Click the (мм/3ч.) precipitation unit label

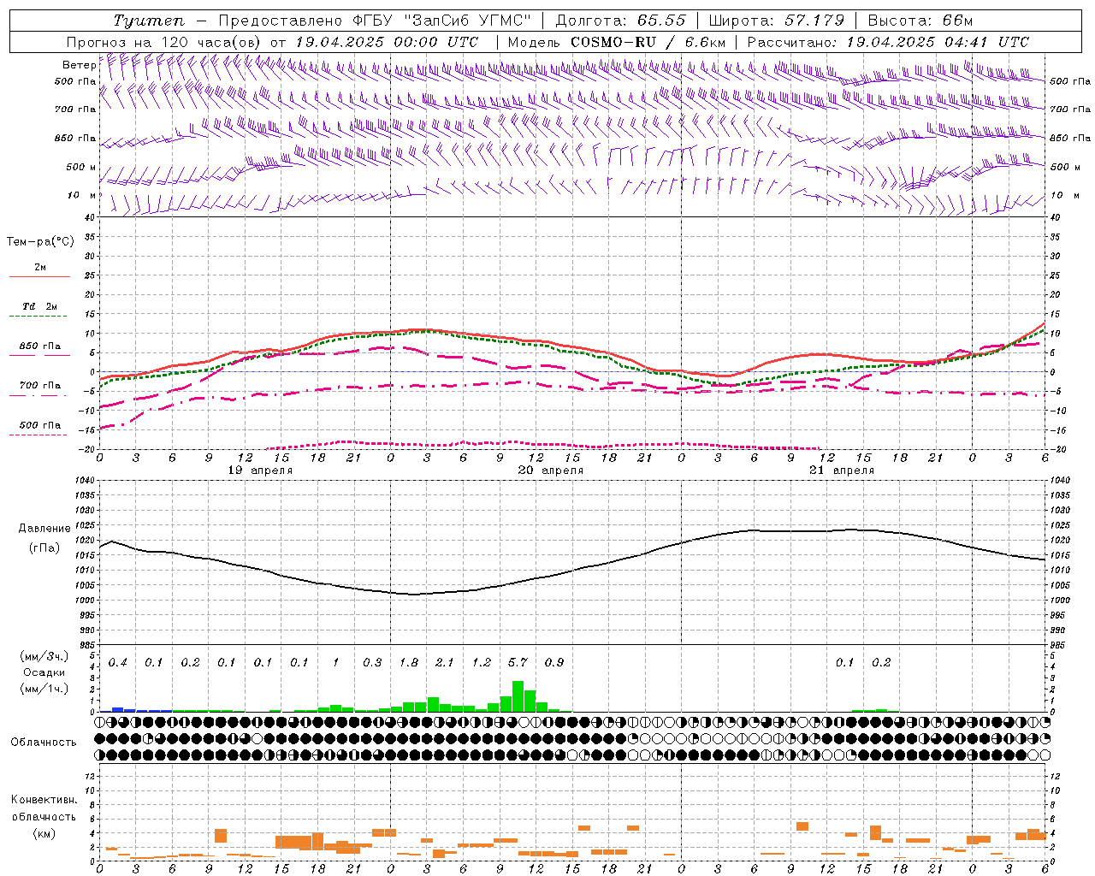coord(44,656)
